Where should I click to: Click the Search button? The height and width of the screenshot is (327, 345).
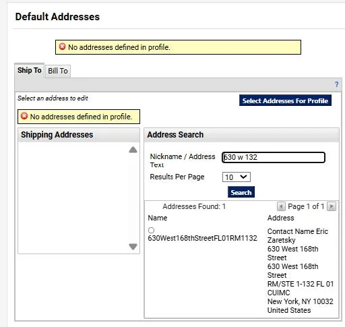tap(241, 192)
